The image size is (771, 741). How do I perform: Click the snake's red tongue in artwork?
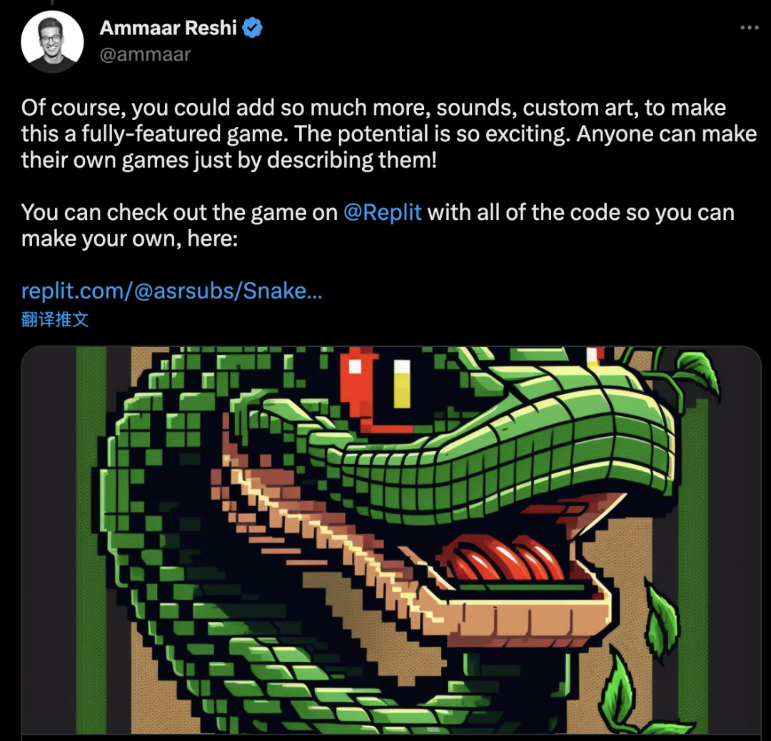pos(503,558)
